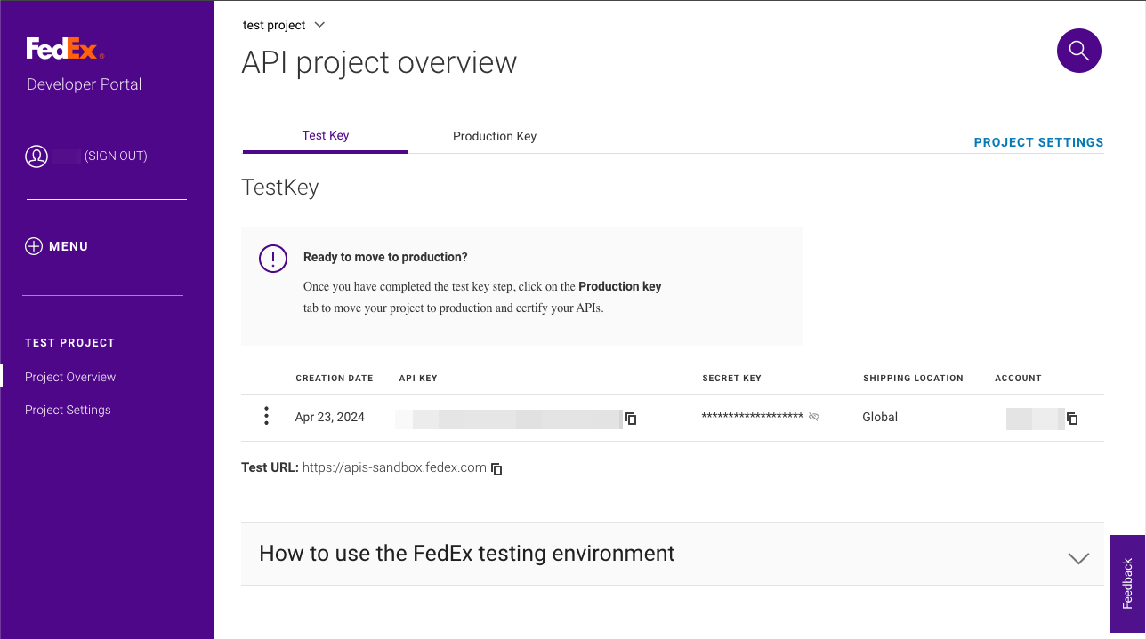The width and height of the screenshot is (1146, 639).
Task: Click the chevron on testing environment panel
Action: (1077, 558)
